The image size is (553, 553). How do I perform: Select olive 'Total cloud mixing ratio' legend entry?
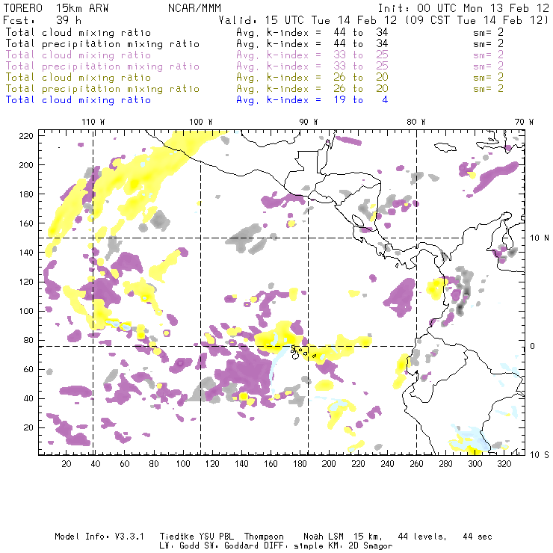[x=78, y=77]
